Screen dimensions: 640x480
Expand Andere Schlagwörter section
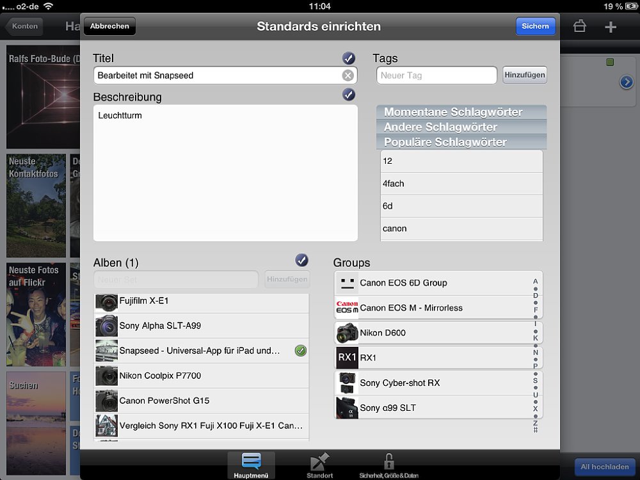point(461,127)
